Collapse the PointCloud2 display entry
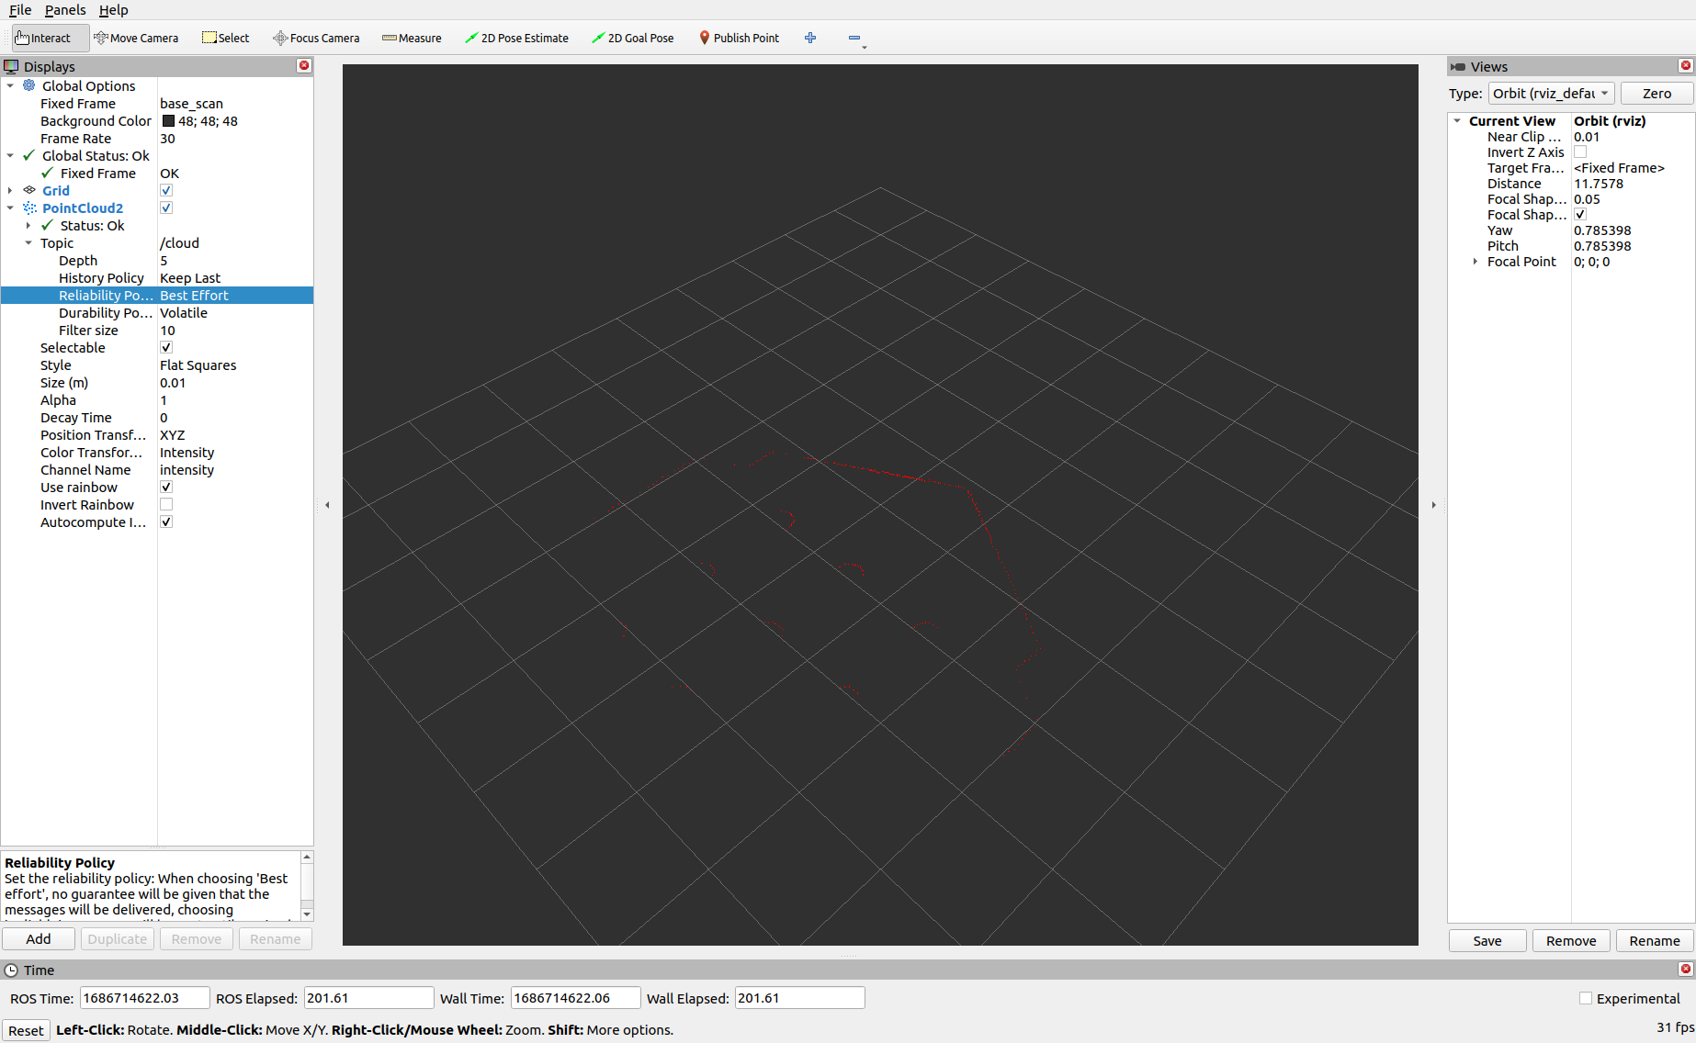Viewport: 1696px width, 1043px height. pos(10,207)
